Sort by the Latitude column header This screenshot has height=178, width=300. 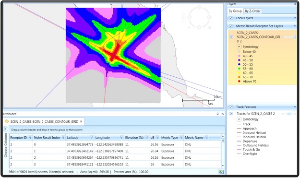click(x=72, y=138)
